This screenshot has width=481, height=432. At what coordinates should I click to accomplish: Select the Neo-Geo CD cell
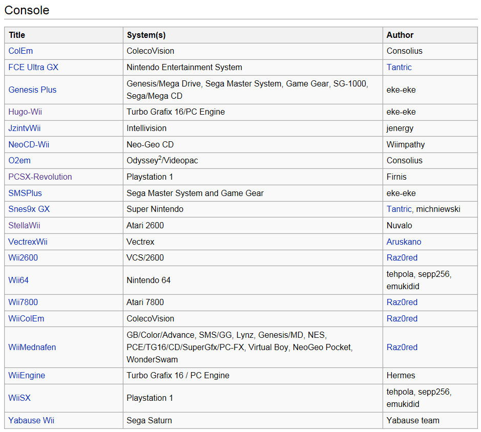pyautogui.click(x=253, y=144)
